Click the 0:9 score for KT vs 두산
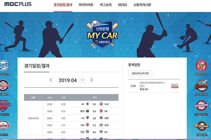Viewport: 211px width, 140px height. (x=94, y=104)
